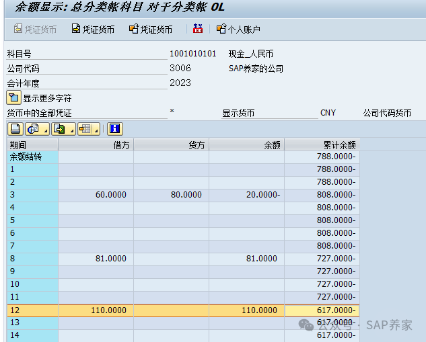The height and width of the screenshot is (342, 426).
Task: Select the period 5 row cell
Action: click(32, 220)
